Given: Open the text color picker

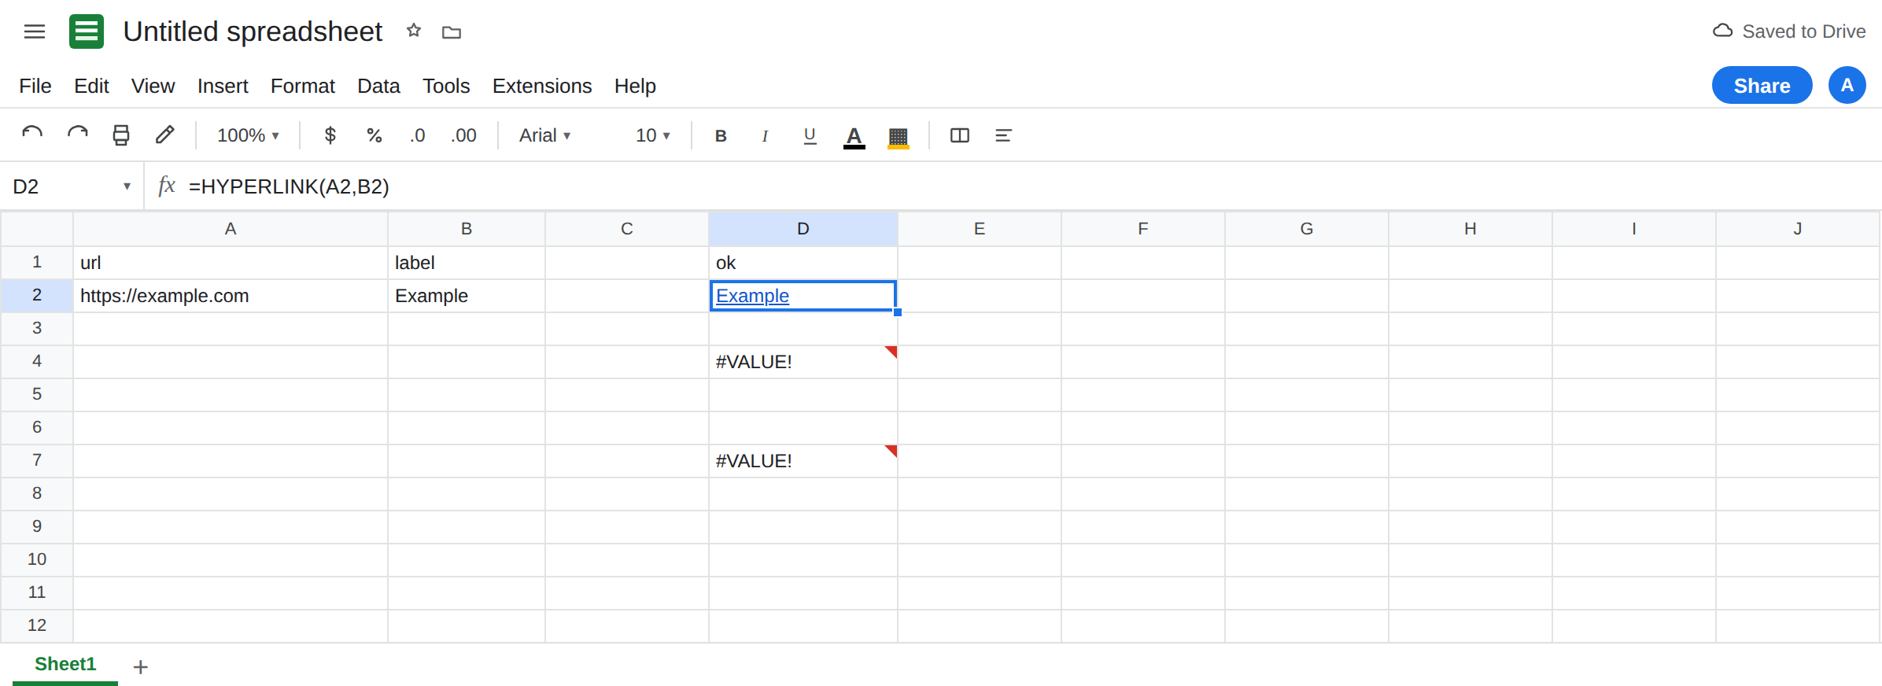Looking at the screenshot, I should (854, 137).
